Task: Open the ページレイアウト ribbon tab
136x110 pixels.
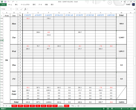Action: (x=25, y=5)
